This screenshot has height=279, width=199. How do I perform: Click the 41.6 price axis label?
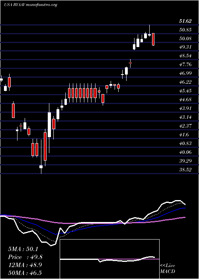184,135
